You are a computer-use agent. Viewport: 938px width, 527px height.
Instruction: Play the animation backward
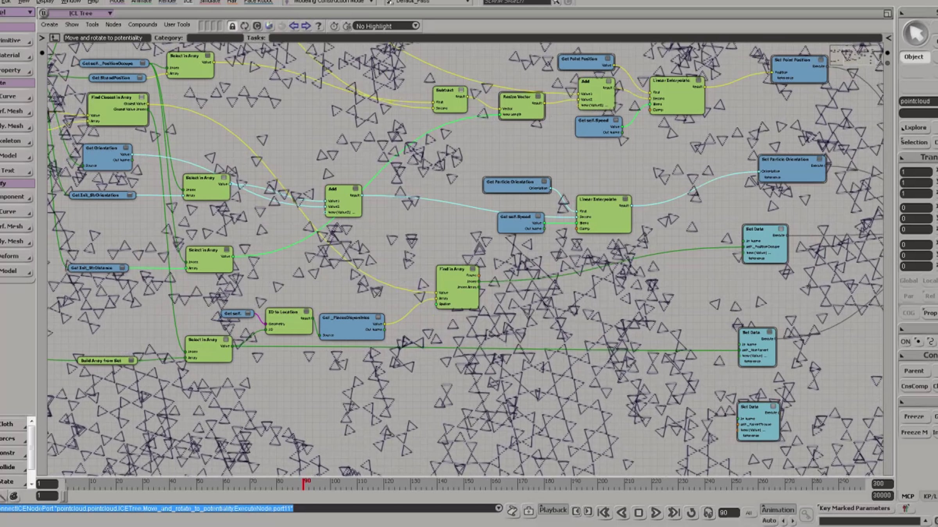coord(621,512)
